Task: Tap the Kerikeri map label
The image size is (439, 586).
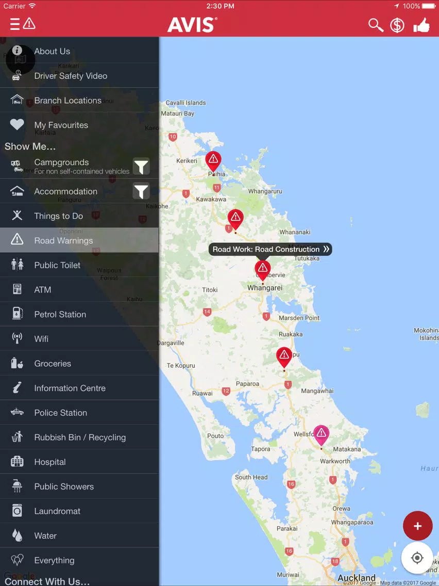Action: coord(187,161)
